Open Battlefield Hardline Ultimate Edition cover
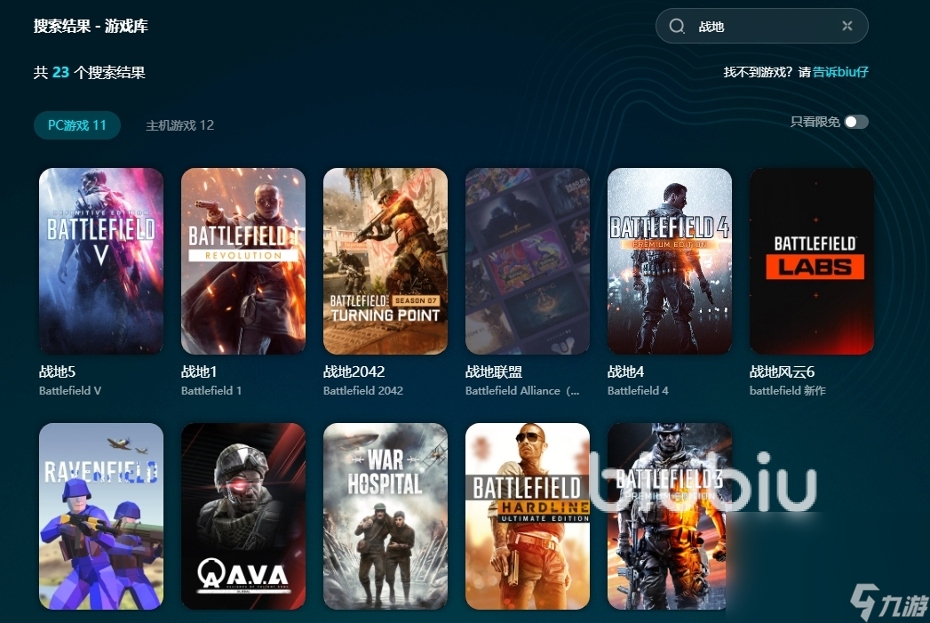The image size is (930, 623). tap(528, 516)
